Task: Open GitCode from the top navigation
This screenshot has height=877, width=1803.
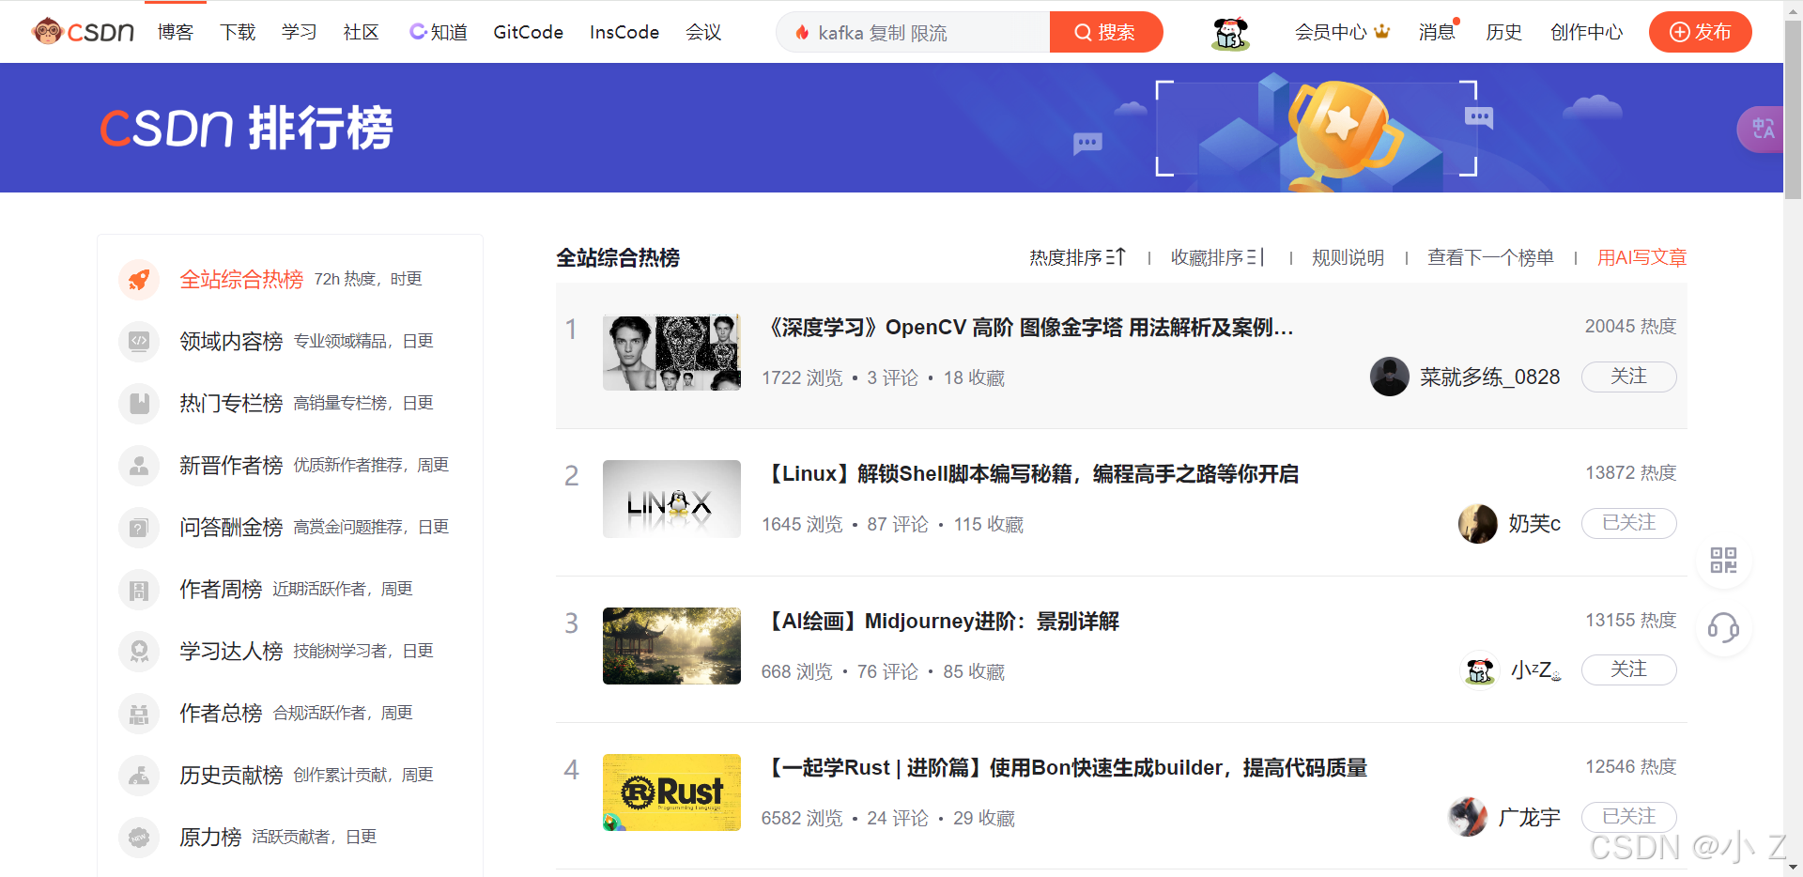Action: (x=529, y=32)
